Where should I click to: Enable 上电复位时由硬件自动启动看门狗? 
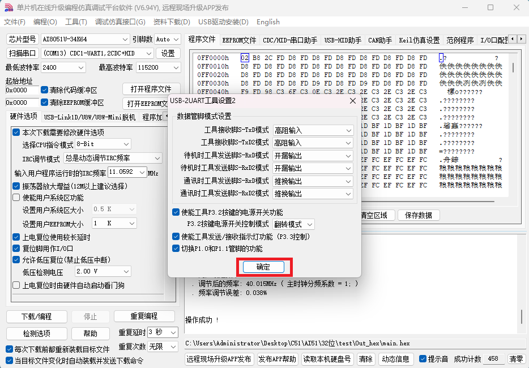(x=16, y=285)
